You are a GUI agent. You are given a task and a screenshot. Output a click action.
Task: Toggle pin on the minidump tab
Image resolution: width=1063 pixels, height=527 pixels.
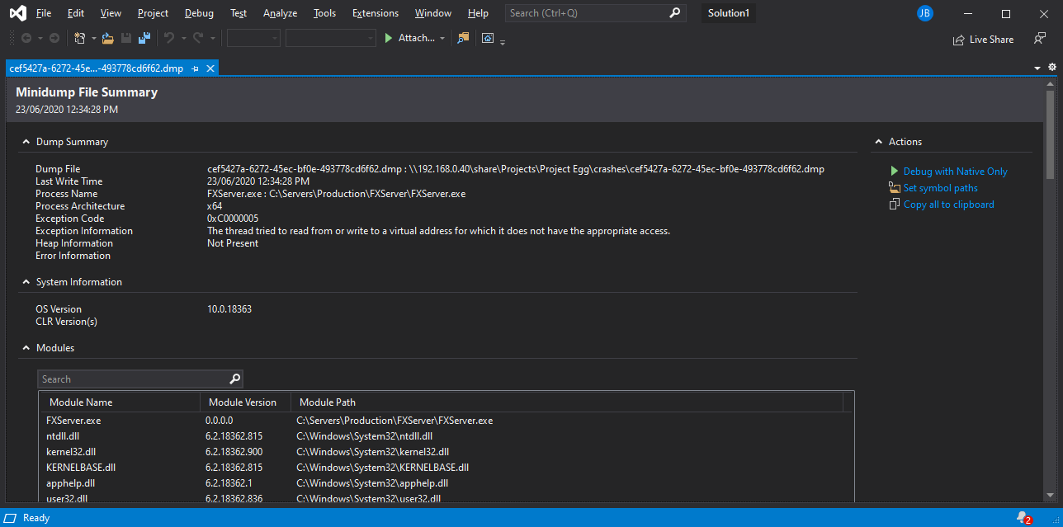coord(196,68)
